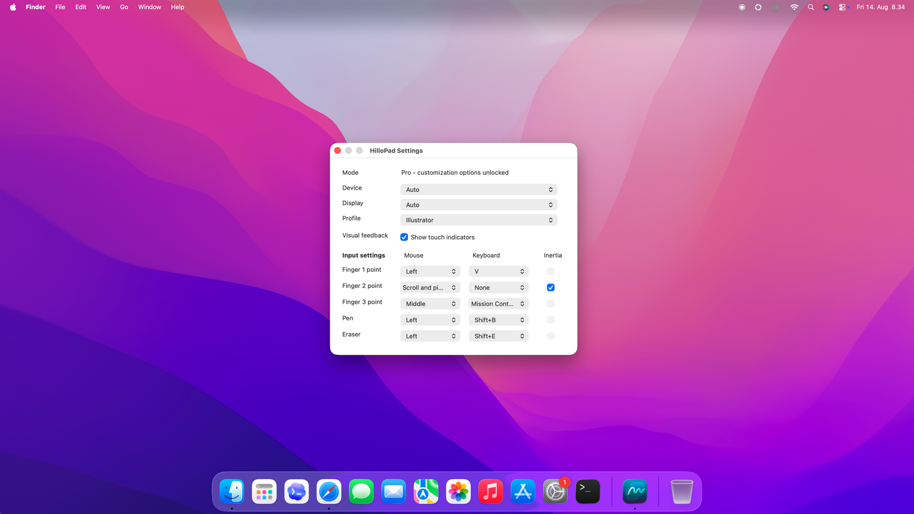Viewport: 914px width, 514px height.
Task: Close the HilloPad Settings window
Action: click(x=338, y=151)
